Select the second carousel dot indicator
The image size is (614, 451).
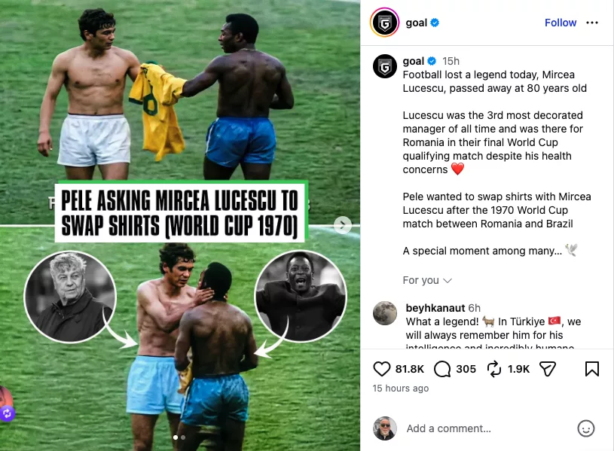183,437
